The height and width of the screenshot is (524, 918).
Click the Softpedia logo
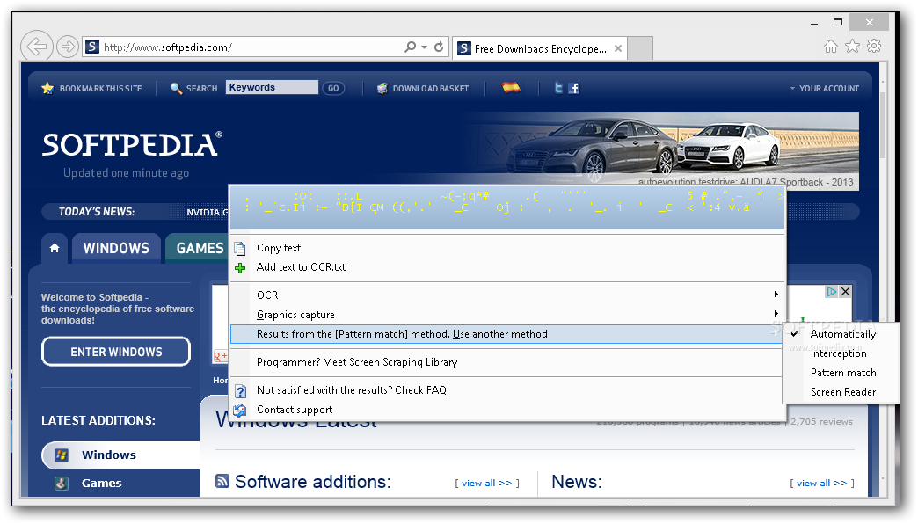click(x=132, y=144)
